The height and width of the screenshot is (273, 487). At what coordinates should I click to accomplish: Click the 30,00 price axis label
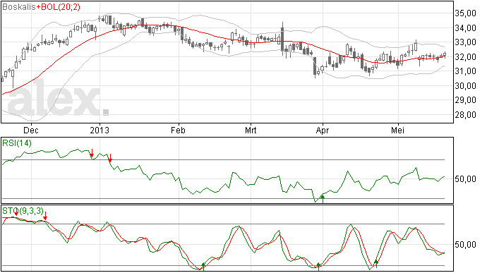465,86
